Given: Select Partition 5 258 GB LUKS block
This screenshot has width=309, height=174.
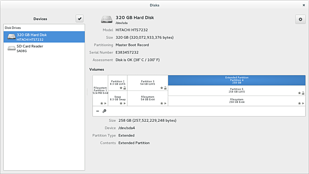Looking at the screenshot, I should pos(237,90).
